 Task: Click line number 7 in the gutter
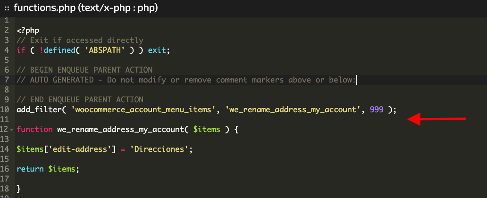[x=7, y=80]
